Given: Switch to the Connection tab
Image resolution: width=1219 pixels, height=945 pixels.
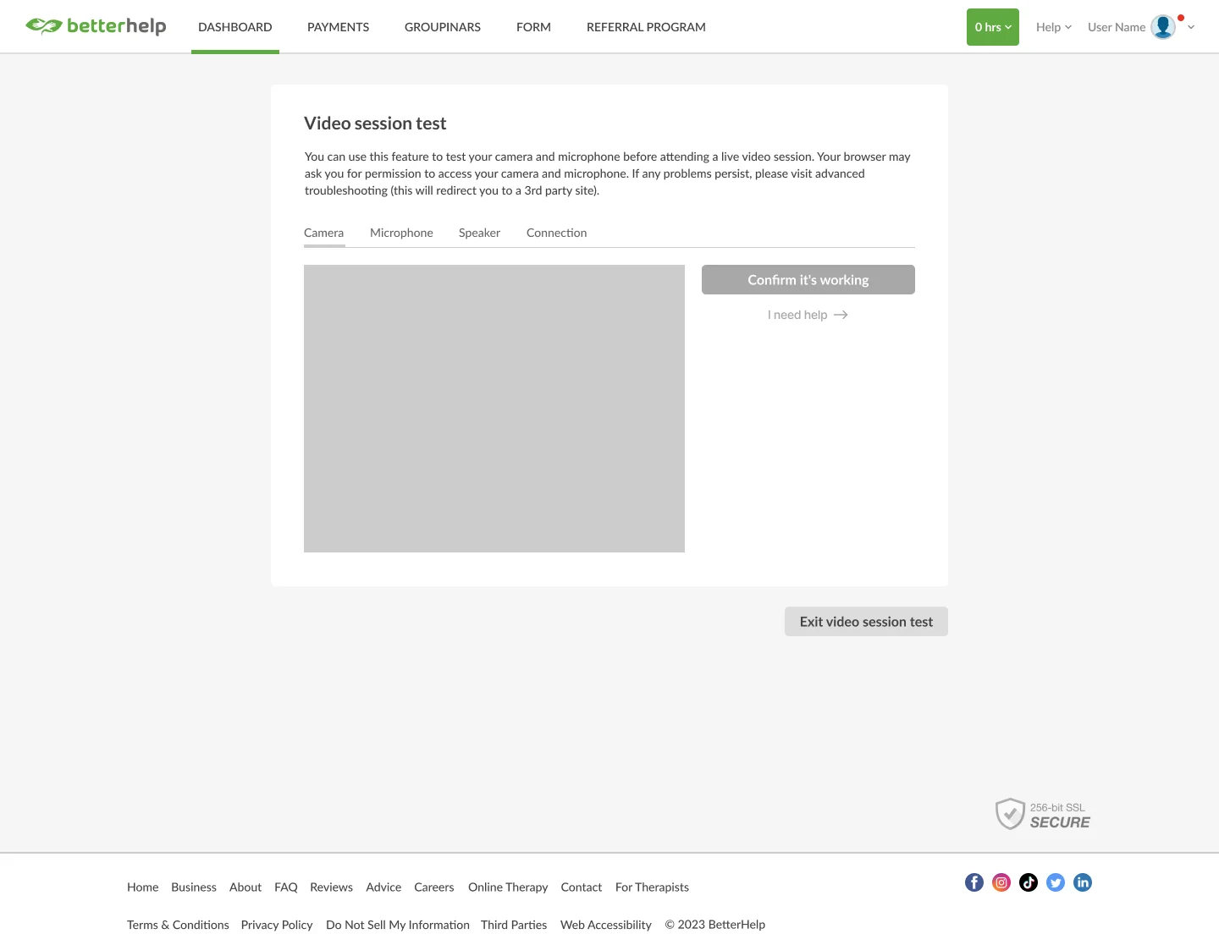Looking at the screenshot, I should coord(556,233).
